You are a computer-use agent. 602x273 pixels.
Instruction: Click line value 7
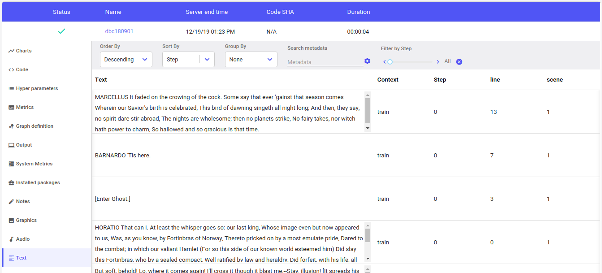coord(492,156)
